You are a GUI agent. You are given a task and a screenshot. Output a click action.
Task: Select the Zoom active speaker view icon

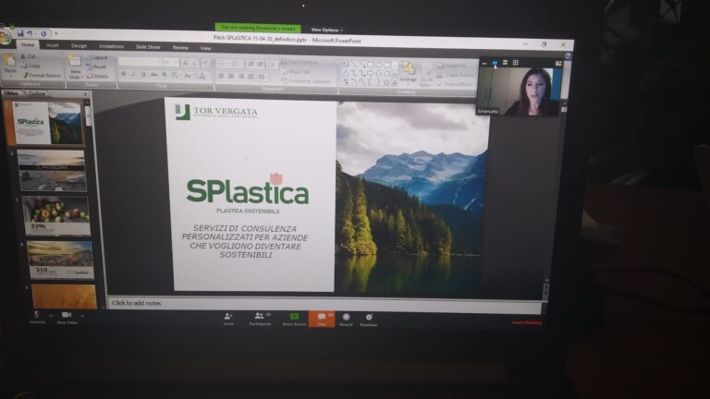495,63
